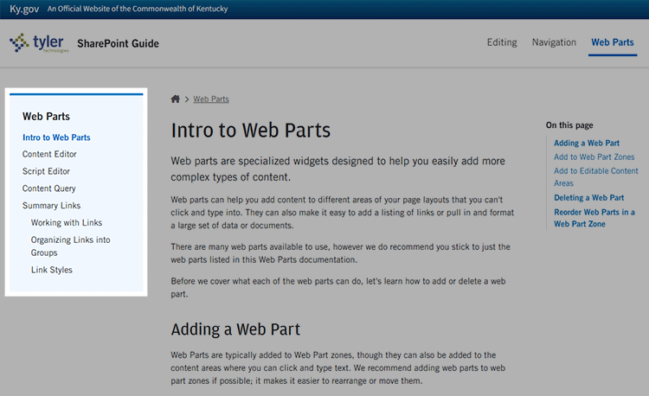Jump to Add to Editable Content Areas
Viewport: 649px width, 396px height.
pyautogui.click(x=596, y=177)
